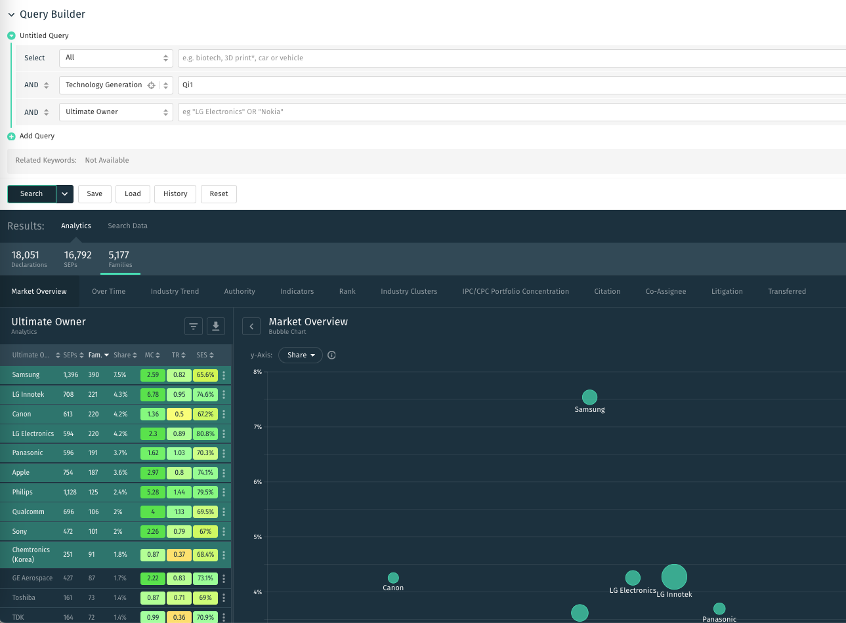Image resolution: width=846 pixels, height=623 pixels.
Task: Click the Save button
Action: 95,194
